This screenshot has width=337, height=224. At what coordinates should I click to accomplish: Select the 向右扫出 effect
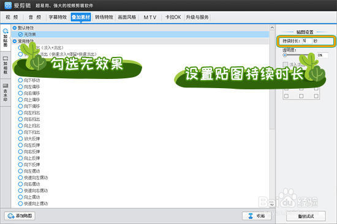(x=29, y=119)
